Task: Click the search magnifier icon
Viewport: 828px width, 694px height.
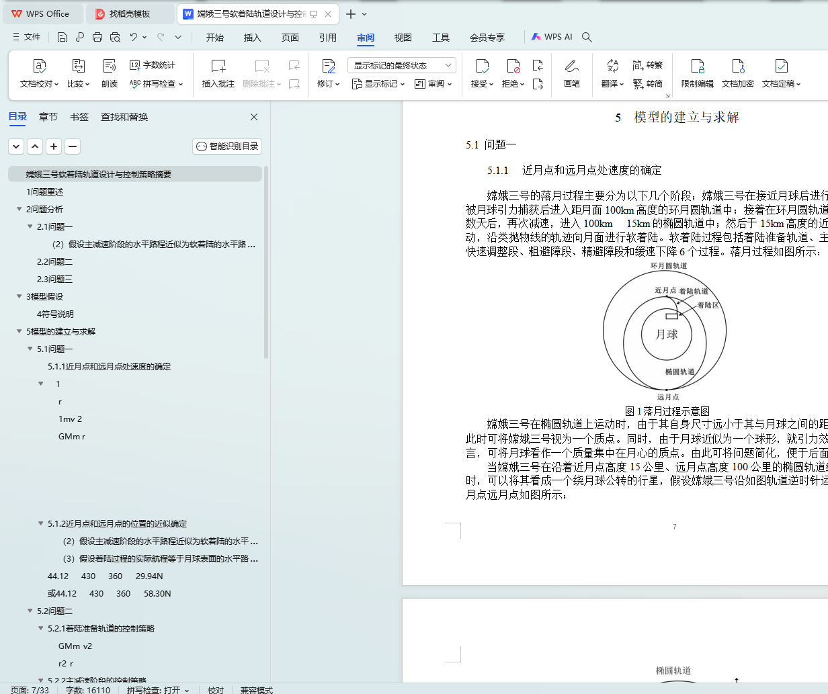Action: [587, 37]
